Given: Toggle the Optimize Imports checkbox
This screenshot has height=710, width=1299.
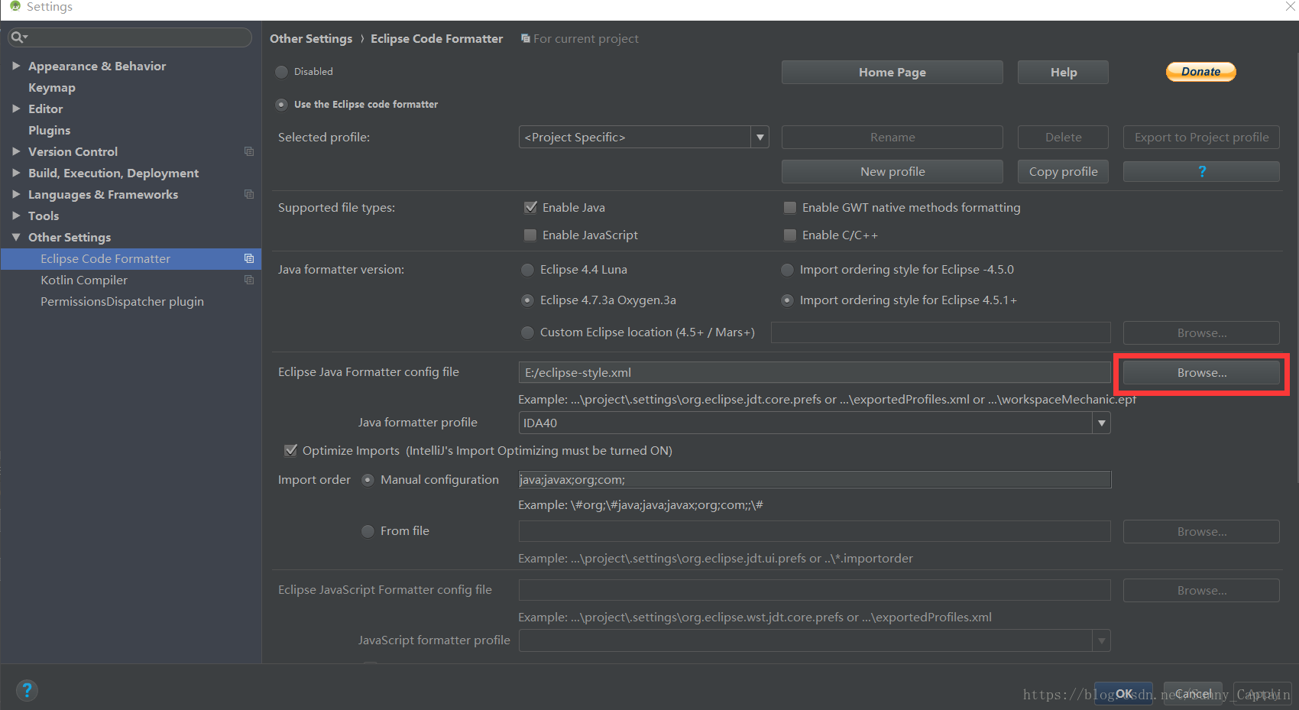Looking at the screenshot, I should point(290,450).
